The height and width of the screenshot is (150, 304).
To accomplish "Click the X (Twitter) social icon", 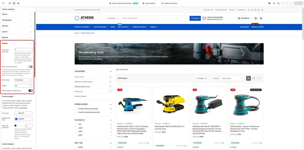I will click(x=259, y=10).
